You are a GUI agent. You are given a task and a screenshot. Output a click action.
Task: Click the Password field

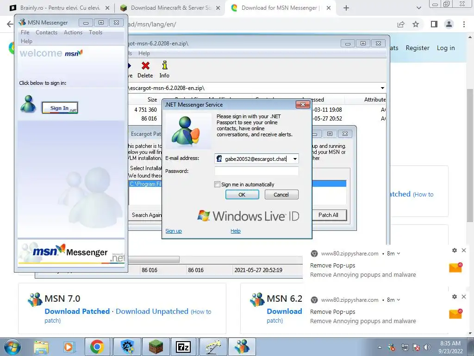256,171
